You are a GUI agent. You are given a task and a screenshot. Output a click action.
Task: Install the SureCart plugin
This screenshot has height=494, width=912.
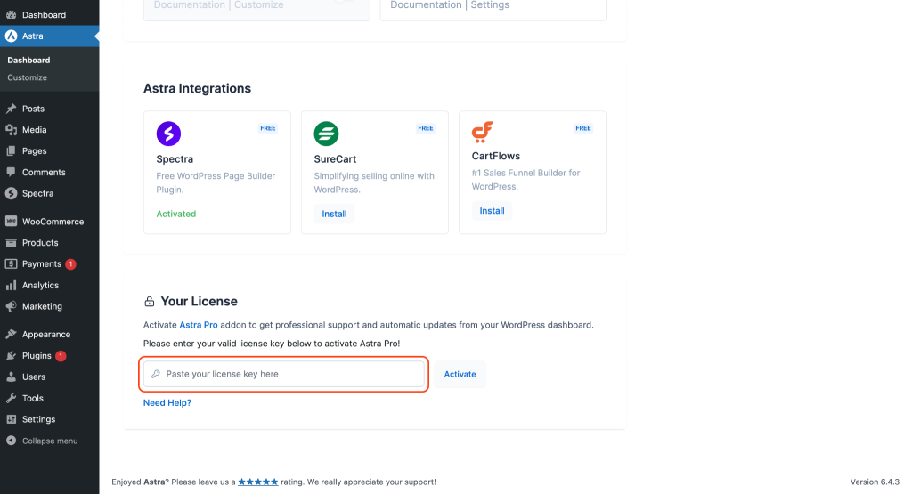[x=335, y=214]
